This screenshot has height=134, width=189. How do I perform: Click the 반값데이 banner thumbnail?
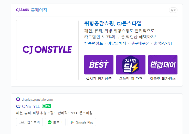point(163,65)
